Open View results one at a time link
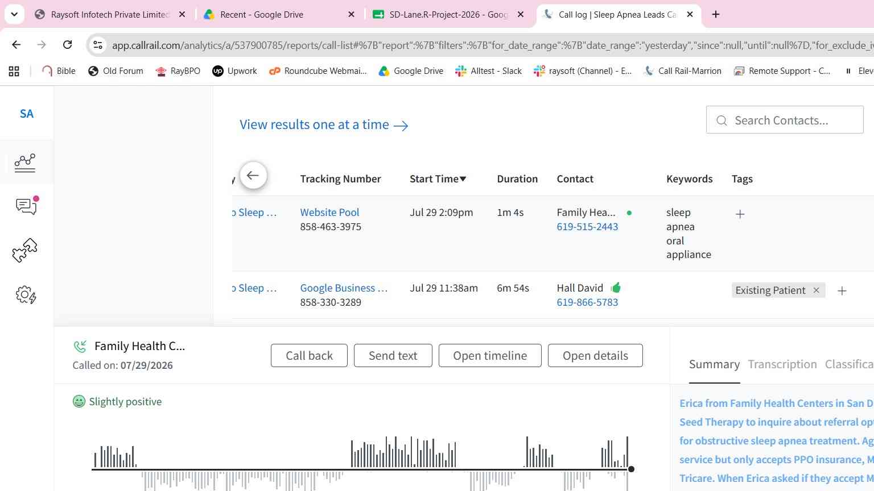The image size is (874, 491). coord(324,125)
